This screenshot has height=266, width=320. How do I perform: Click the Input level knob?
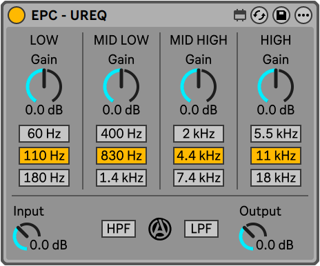pos(26,236)
